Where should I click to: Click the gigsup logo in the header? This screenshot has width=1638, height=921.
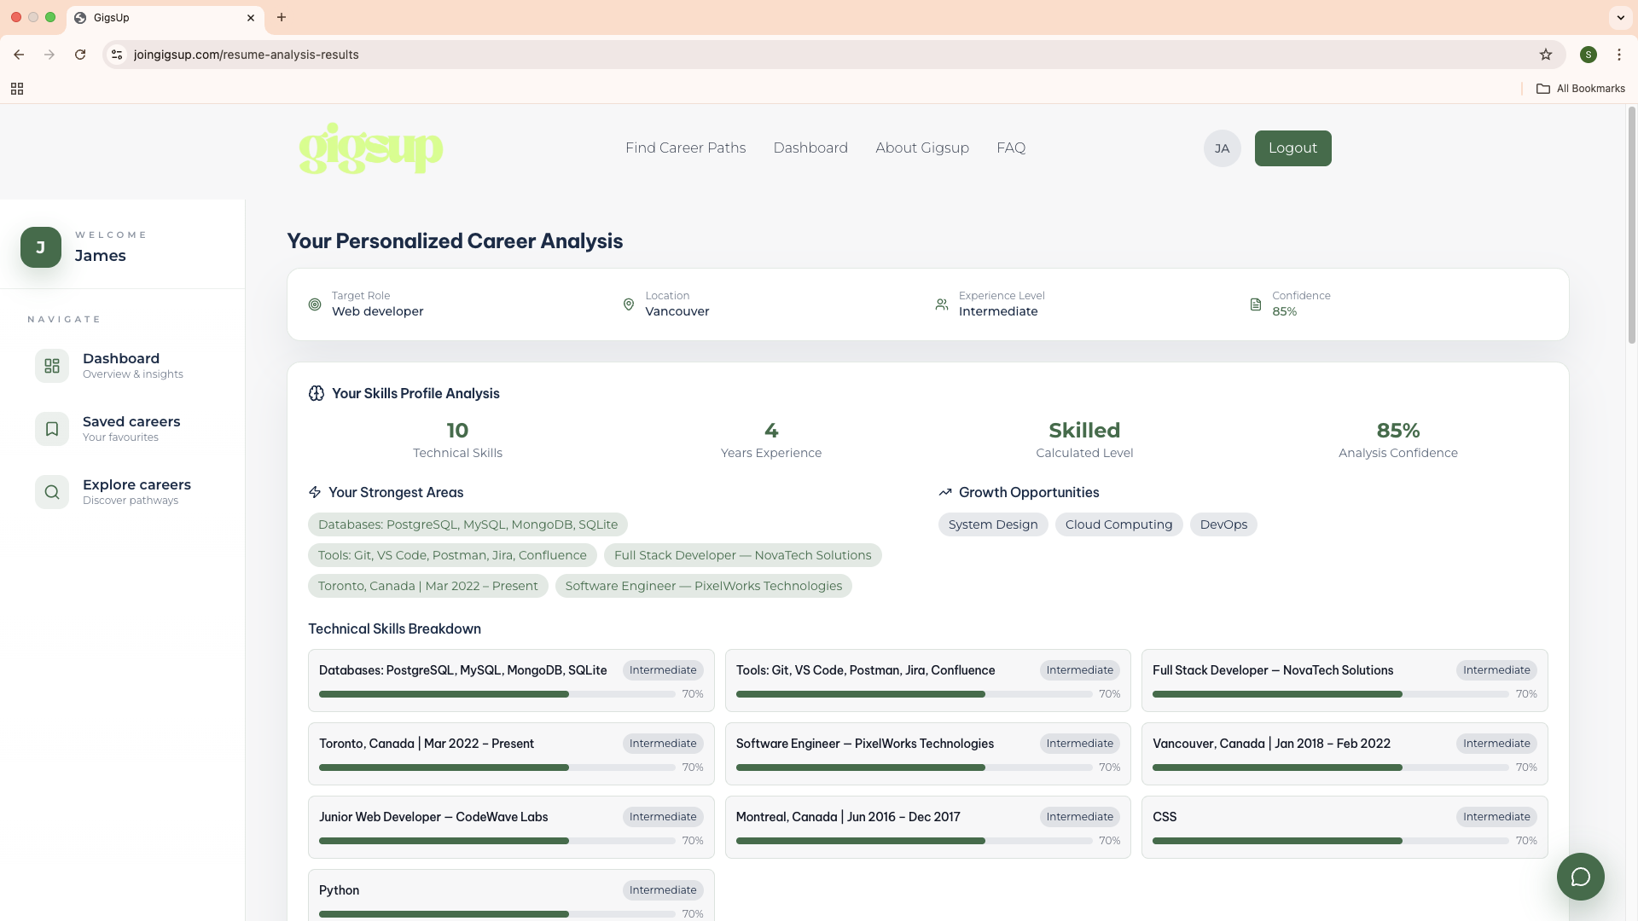[x=370, y=148]
